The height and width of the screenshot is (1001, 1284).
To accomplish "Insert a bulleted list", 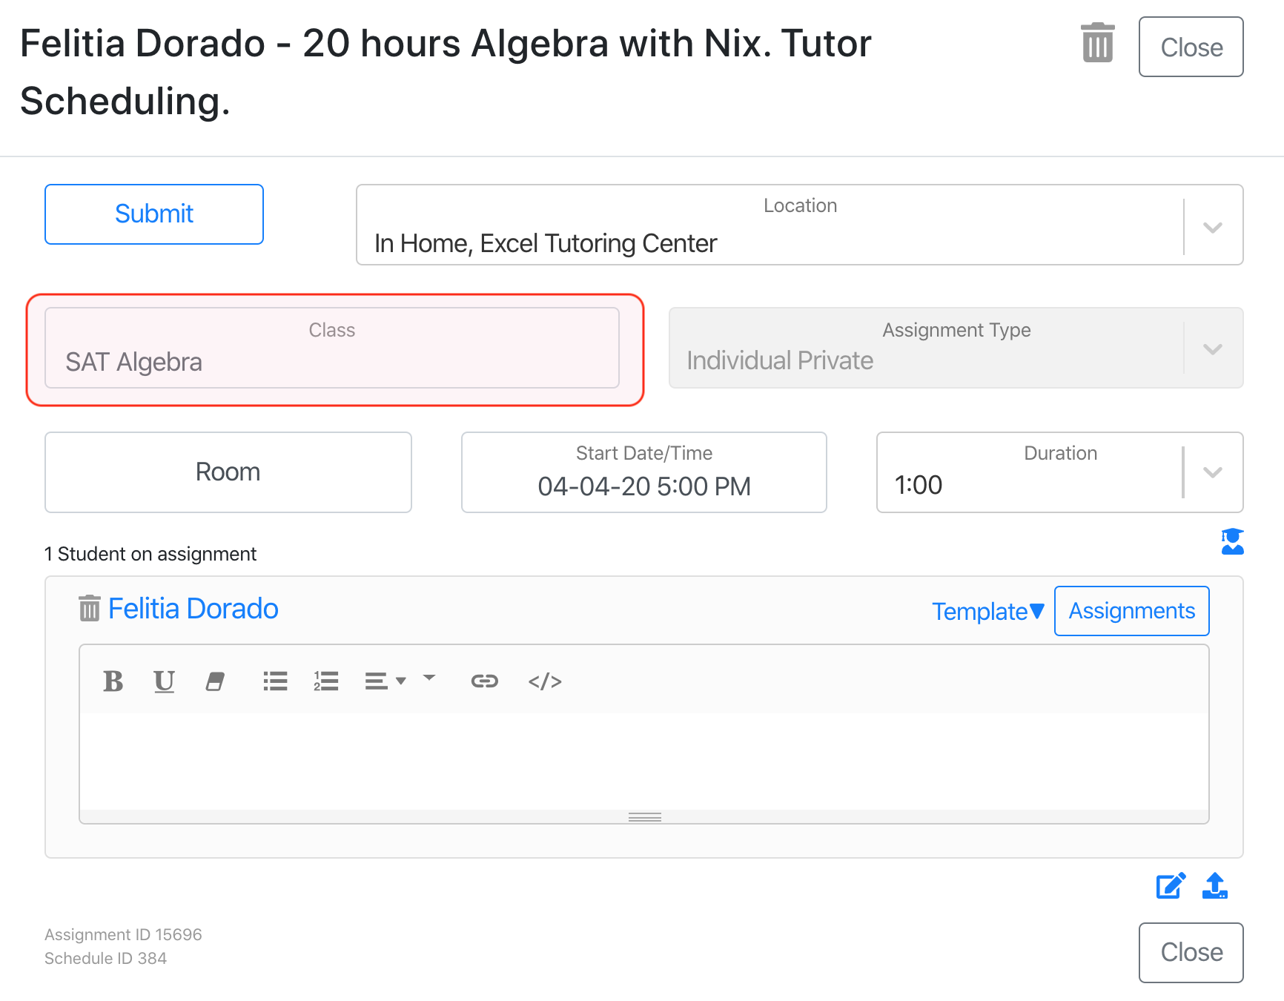I will [275, 681].
